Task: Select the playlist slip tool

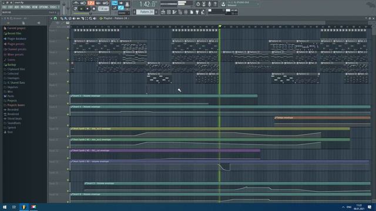Action: point(78,18)
